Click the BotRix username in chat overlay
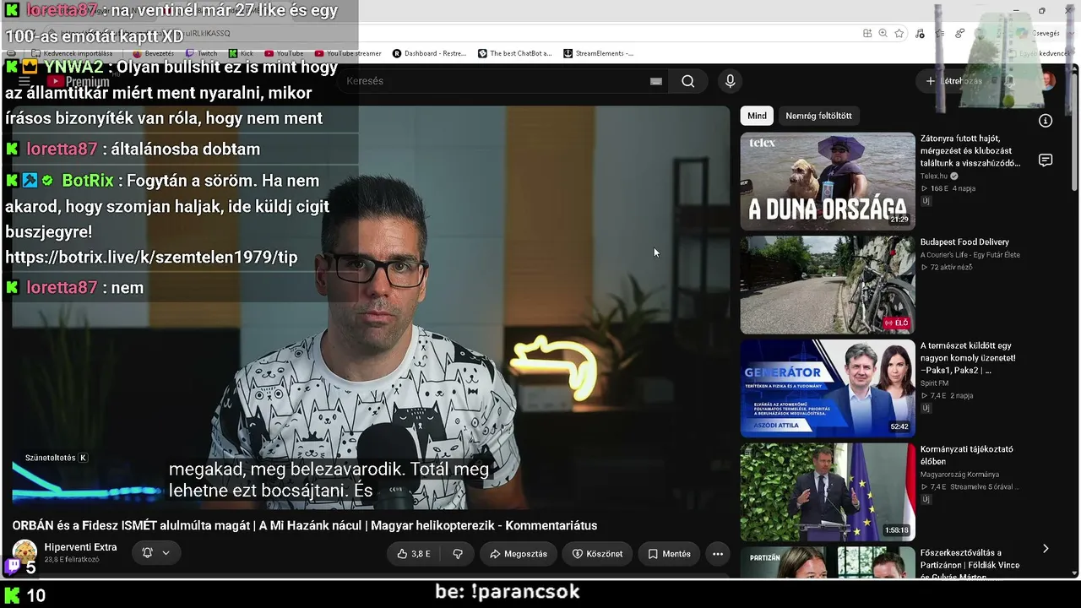The height and width of the screenshot is (608, 1081). click(x=88, y=181)
